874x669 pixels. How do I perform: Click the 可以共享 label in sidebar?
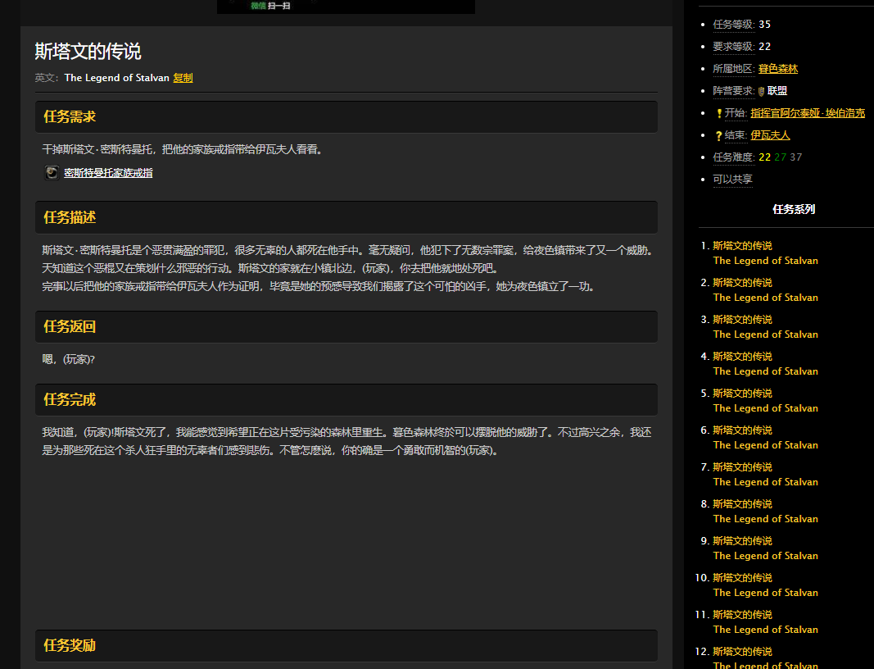click(732, 180)
